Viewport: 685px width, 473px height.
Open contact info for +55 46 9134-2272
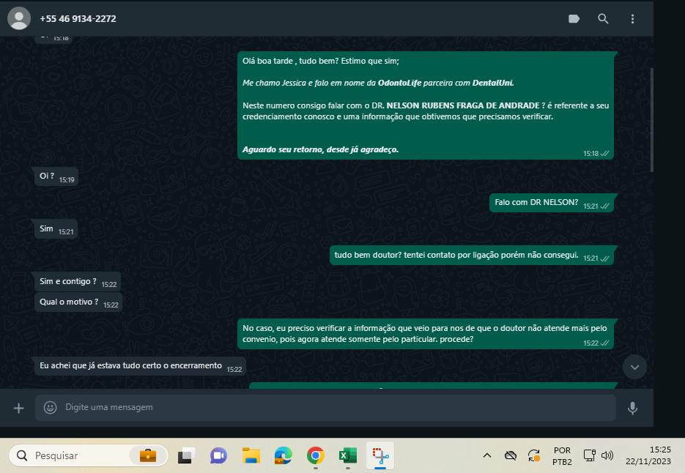(78, 19)
